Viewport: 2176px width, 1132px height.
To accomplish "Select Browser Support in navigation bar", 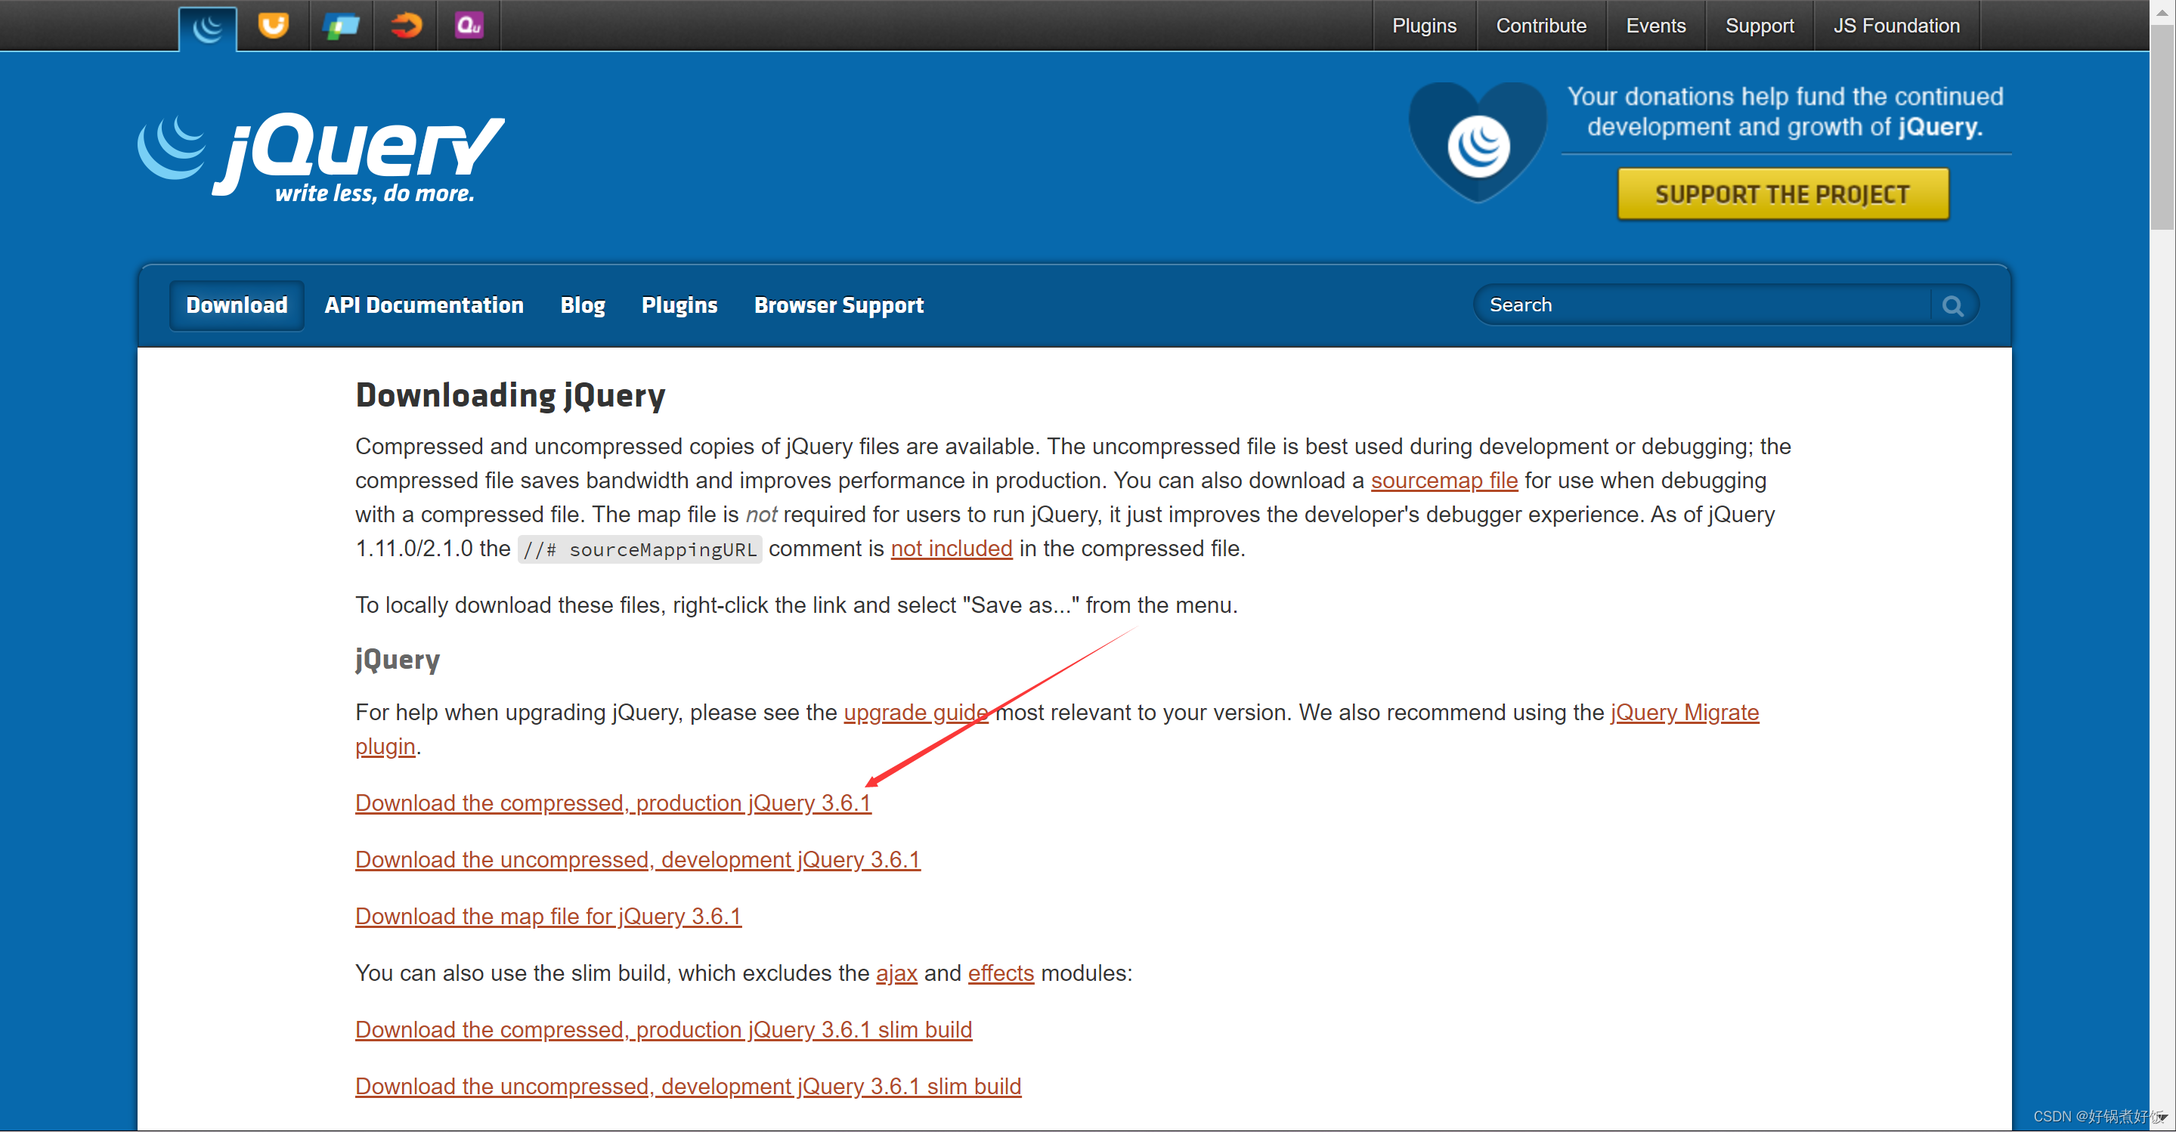I will pyautogui.click(x=839, y=305).
